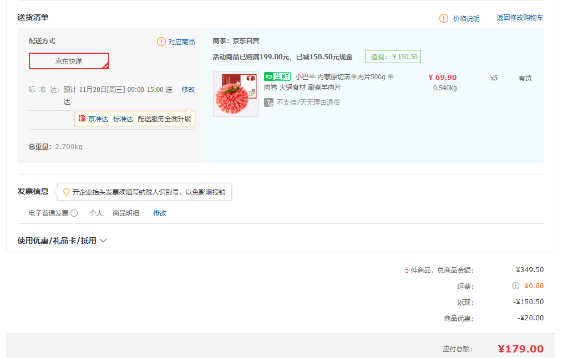The image size is (573, 358).
Task: Click the red 新 badge icon
Action: click(x=82, y=118)
